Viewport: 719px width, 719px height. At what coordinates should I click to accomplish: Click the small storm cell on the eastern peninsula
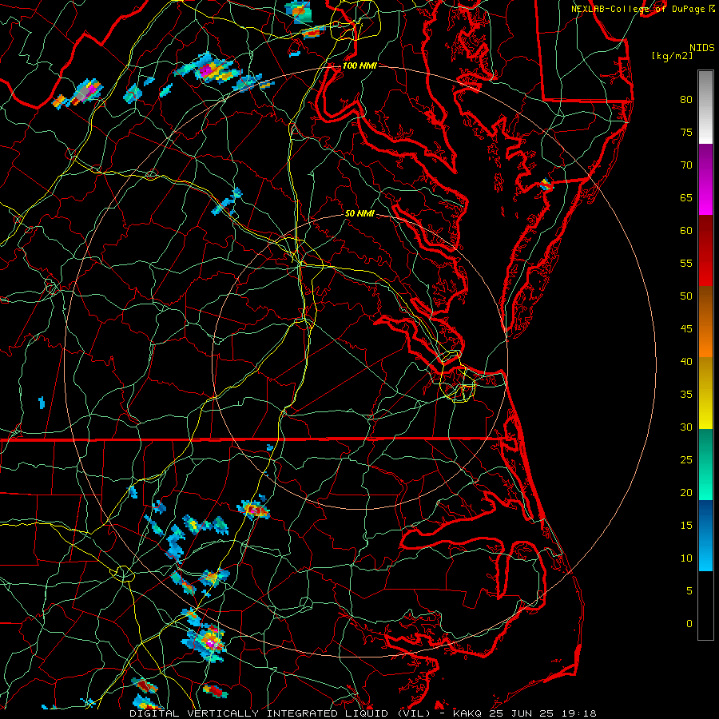(x=546, y=185)
